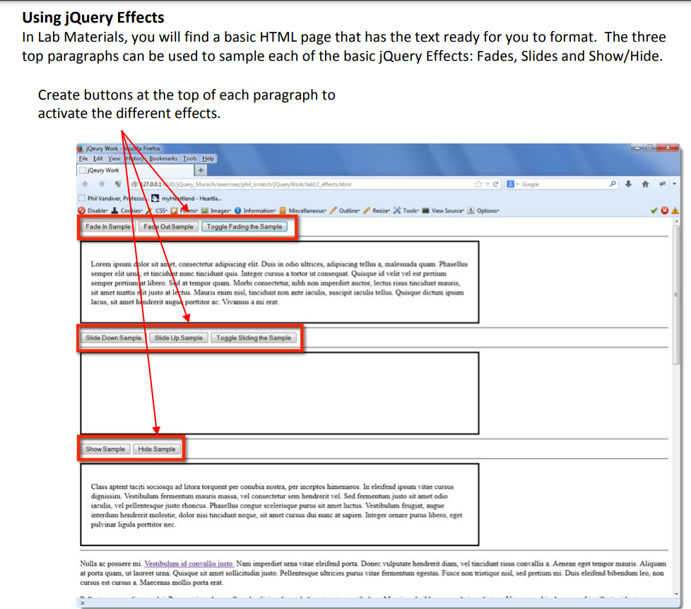Open the Images dropdown in the Web Developer toolbar
The width and height of the screenshot is (691, 609).
(x=217, y=211)
